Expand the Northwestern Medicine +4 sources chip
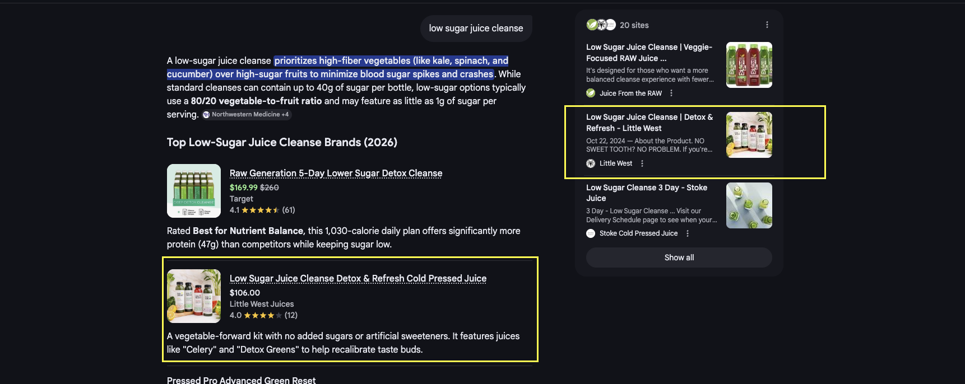This screenshot has height=384, width=965. 247,115
